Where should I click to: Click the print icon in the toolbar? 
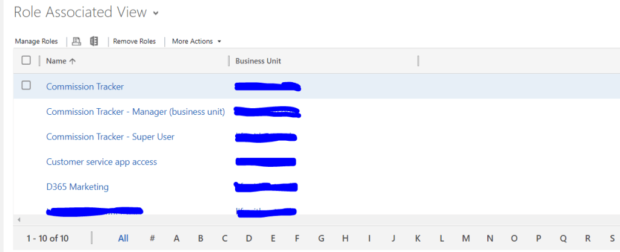tap(76, 41)
